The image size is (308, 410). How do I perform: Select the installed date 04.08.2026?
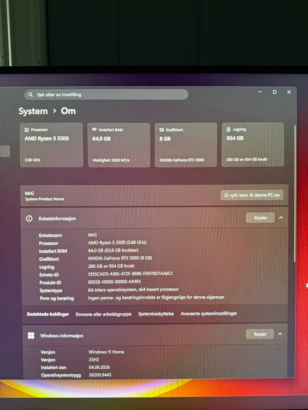pyautogui.click(x=99, y=367)
